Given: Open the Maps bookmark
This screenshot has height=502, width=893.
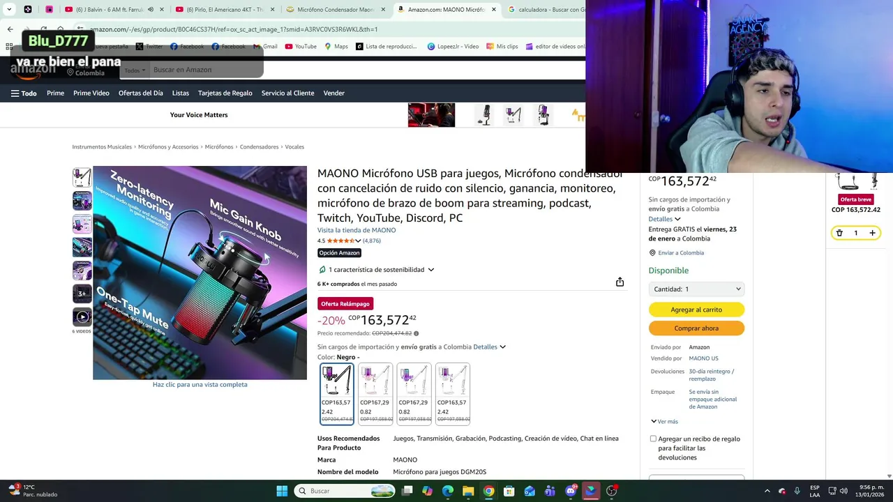Looking at the screenshot, I should click(x=336, y=46).
